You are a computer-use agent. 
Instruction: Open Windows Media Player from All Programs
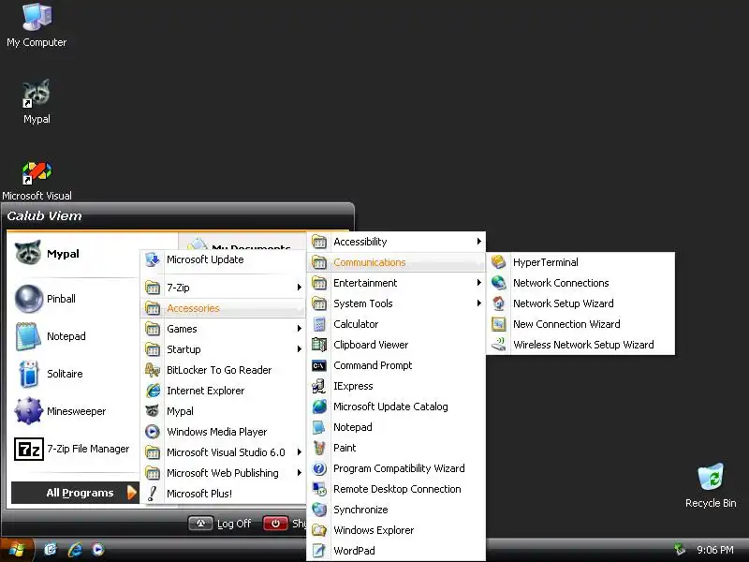223,432
